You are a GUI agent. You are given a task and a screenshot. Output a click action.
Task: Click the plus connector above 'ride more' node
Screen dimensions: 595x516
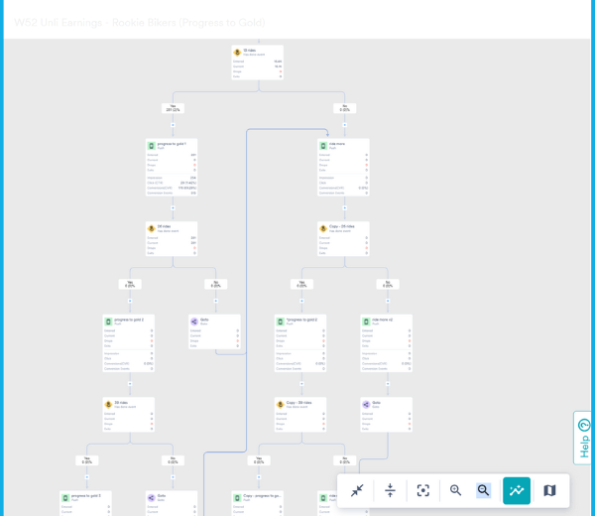344,125
